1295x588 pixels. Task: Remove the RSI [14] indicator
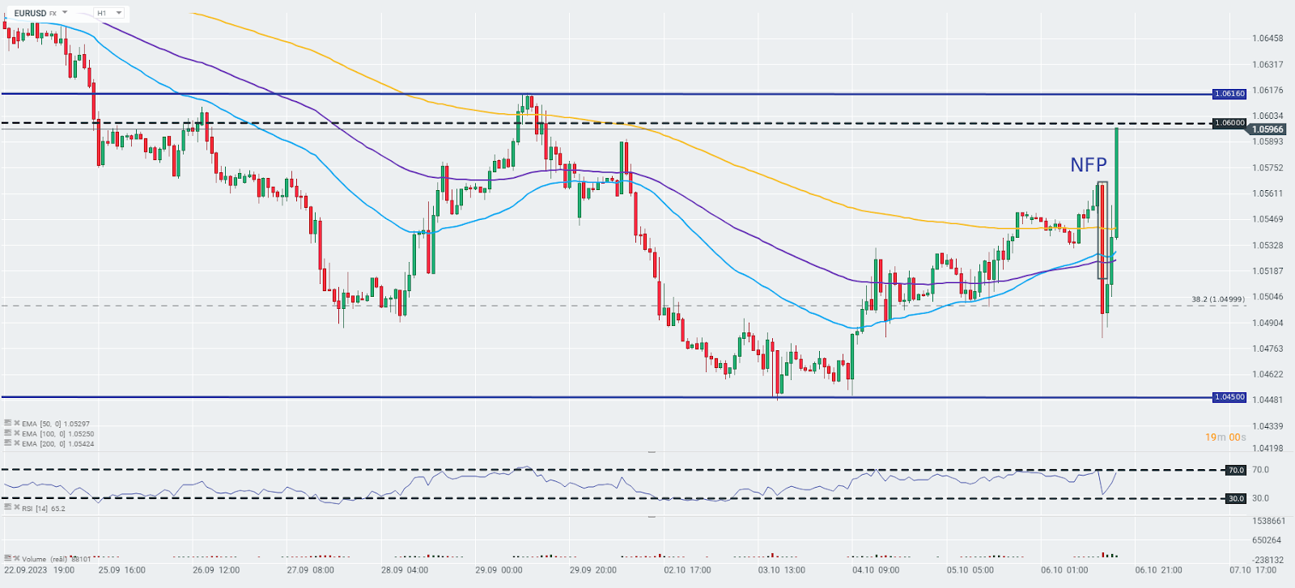click(16, 507)
